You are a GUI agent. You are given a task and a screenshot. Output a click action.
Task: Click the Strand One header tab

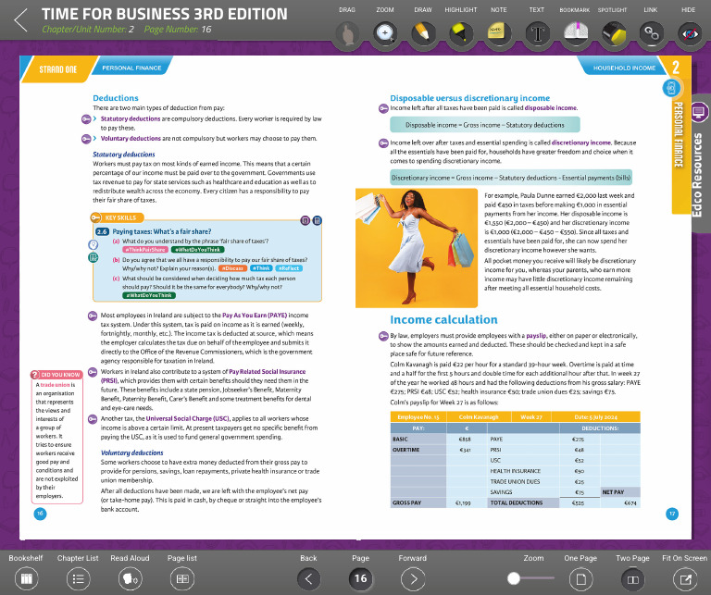click(58, 69)
